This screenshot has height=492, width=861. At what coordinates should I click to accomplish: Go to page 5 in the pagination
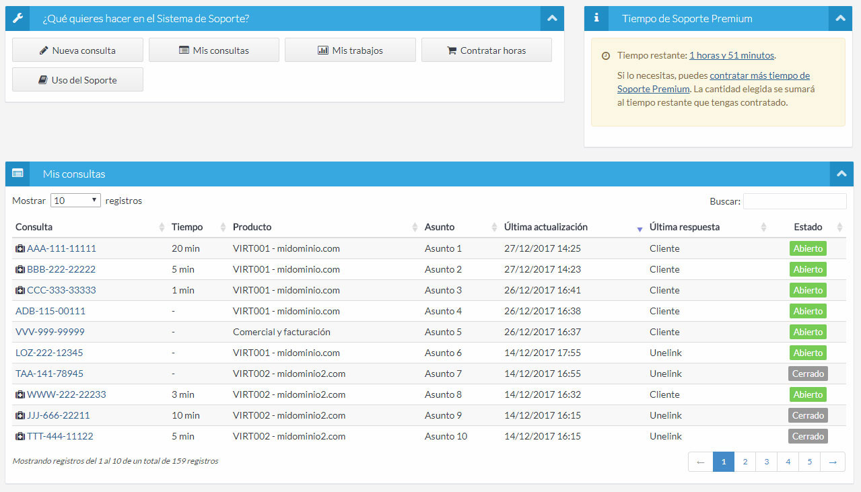809,462
